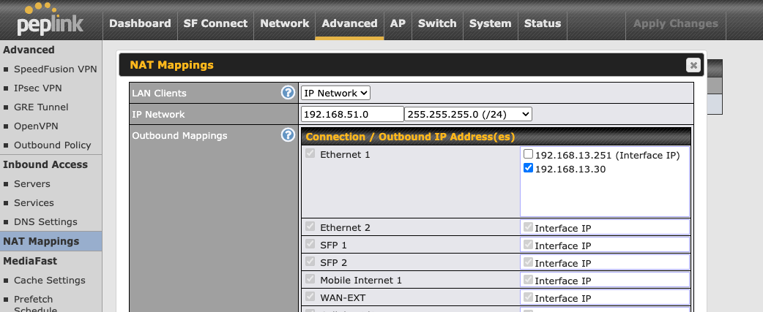
Task: Open the Status tab
Action: (543, 23)
